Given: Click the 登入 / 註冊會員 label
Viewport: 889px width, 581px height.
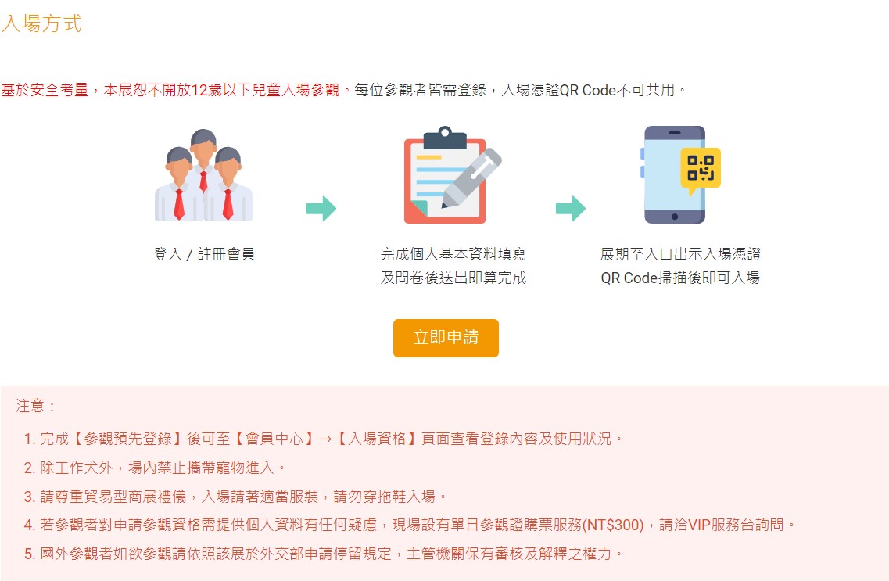Looking at the screenshot, I should click(x=204, y=254).
